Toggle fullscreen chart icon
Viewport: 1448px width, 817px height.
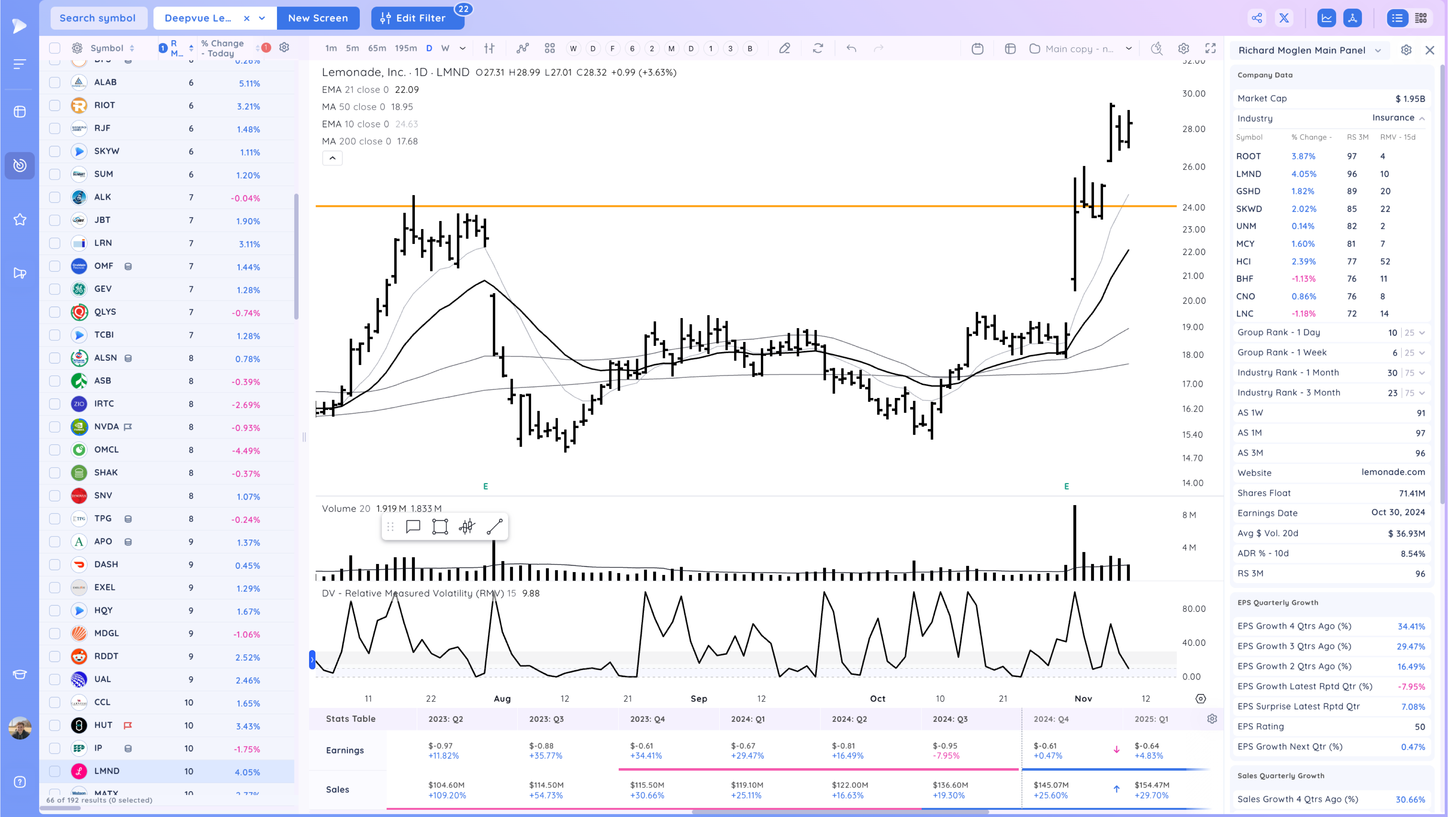1210,48
